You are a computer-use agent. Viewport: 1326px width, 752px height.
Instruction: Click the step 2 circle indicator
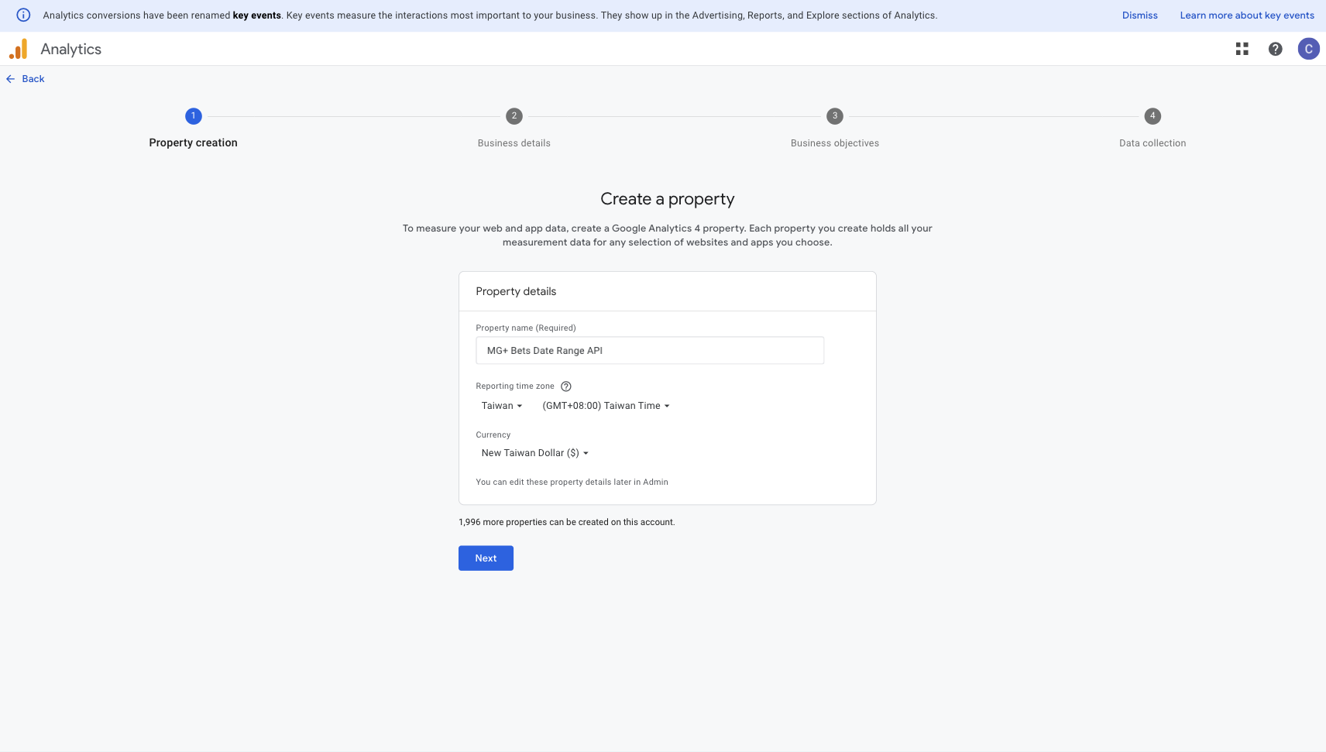click(514, 116)
